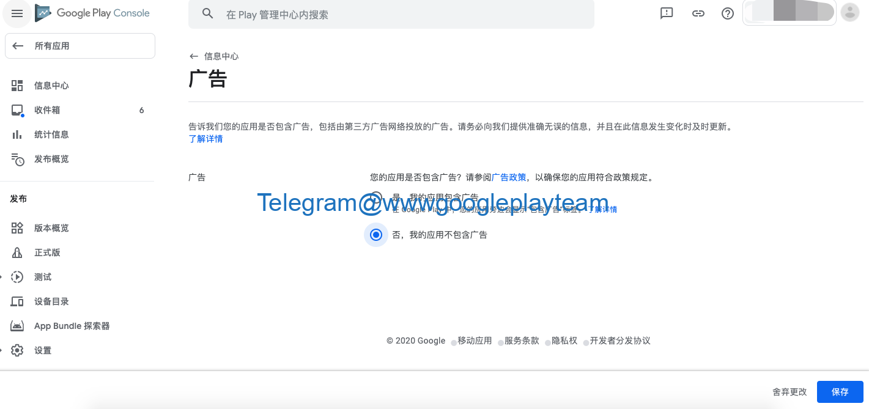Click the 正式版 production icon
The height and width of the screenshot is (409, 869).
[17, 252]
